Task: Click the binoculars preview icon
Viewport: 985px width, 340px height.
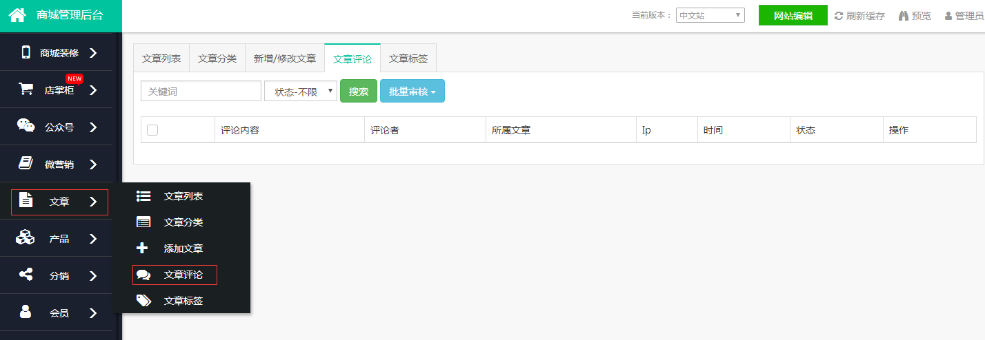Action: click(904, 16)
